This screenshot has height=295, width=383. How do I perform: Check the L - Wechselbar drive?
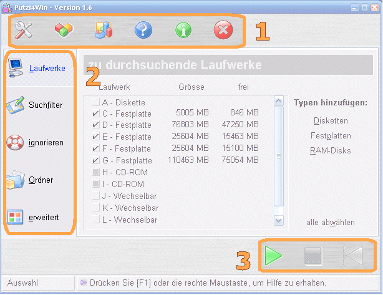pos(96,220)
